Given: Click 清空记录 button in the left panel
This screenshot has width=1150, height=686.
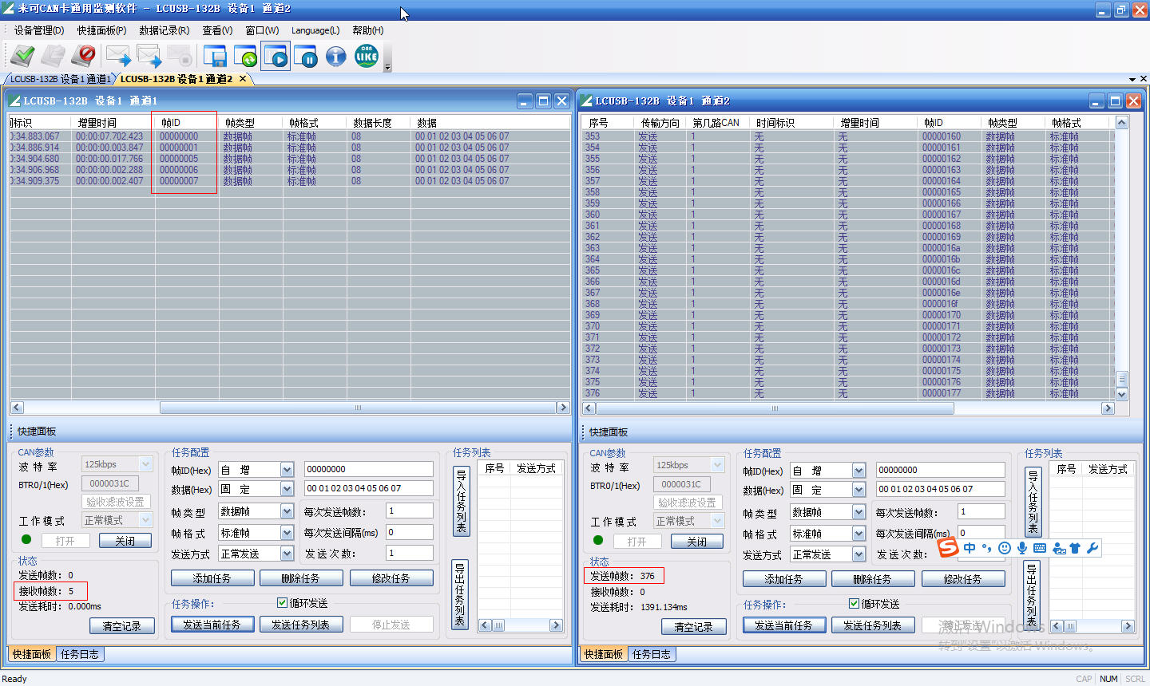Looking at the screenshot, I should coord(121,626).
